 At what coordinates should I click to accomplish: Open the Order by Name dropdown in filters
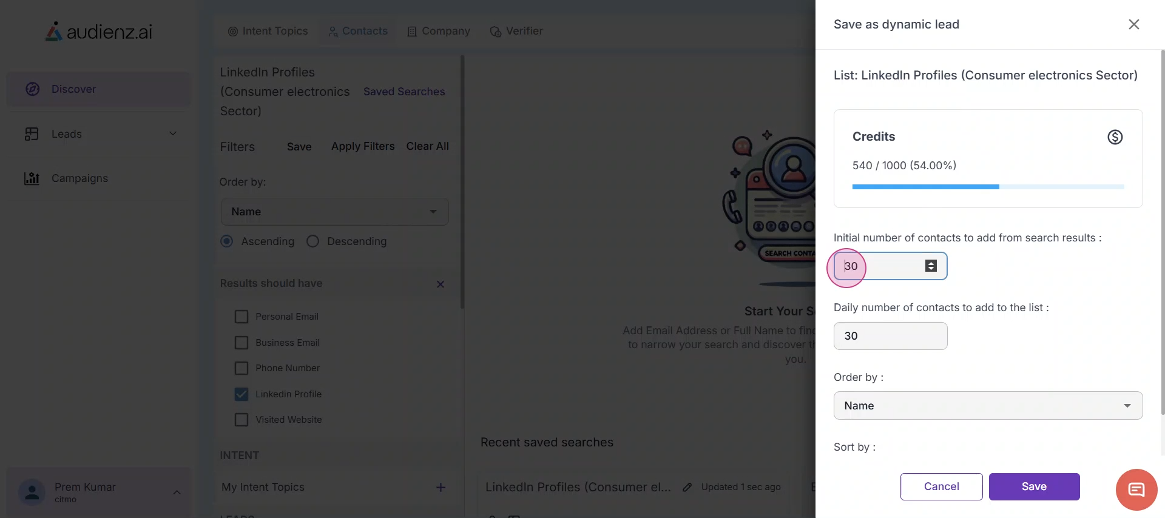coord(334,212)
